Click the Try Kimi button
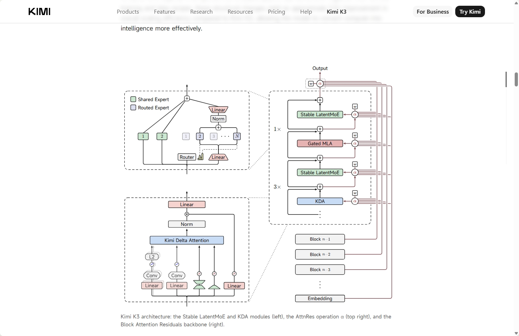 [x=470, y=11]
